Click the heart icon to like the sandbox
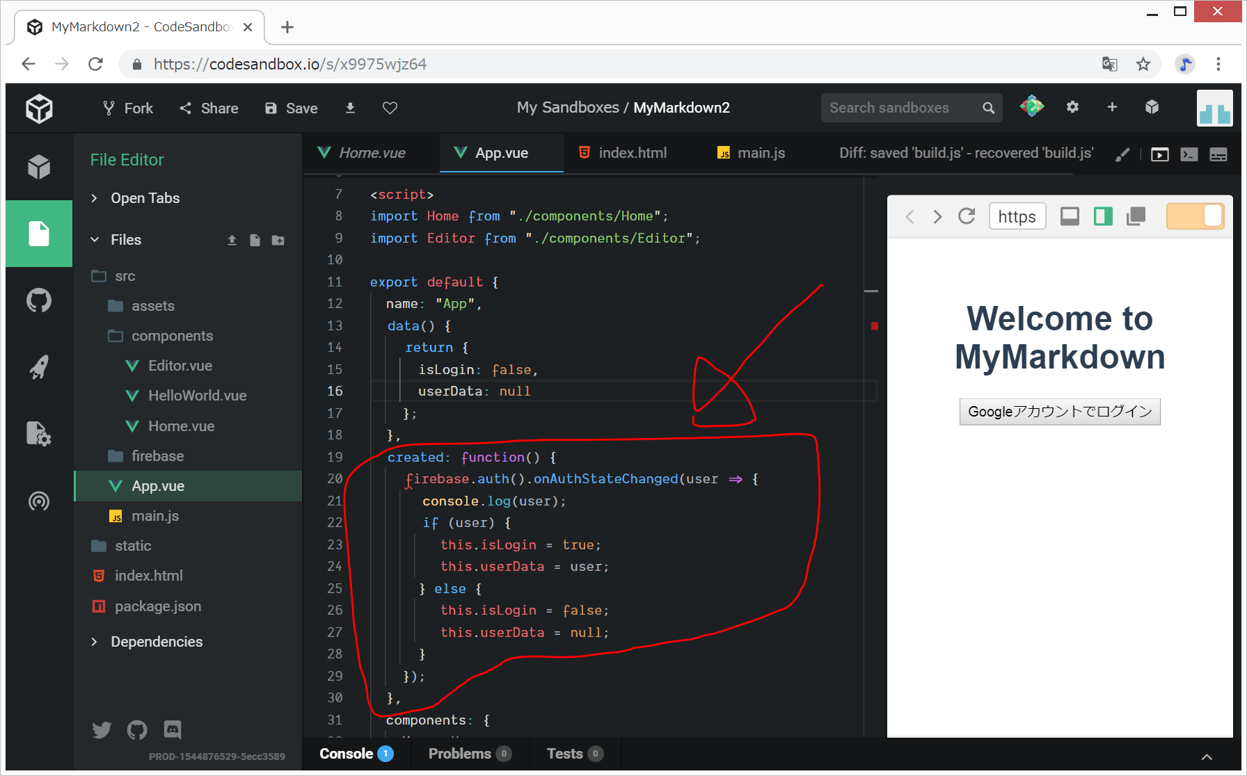This screenshot has height=776, width=1247. click(390, 108)
